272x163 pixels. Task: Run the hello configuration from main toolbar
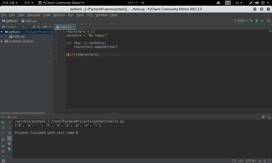click(x=252, y=21)
